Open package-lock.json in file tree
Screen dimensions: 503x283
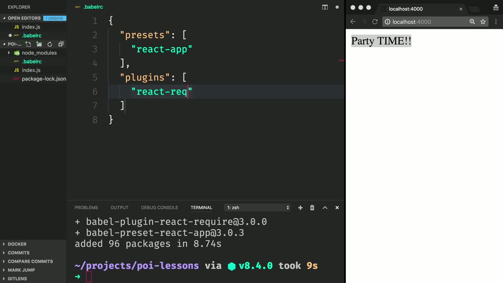(x=44, y=79)
